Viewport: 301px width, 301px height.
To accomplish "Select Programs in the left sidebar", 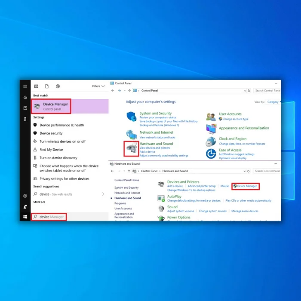I will pyautogui.click(x=120, y=203).
